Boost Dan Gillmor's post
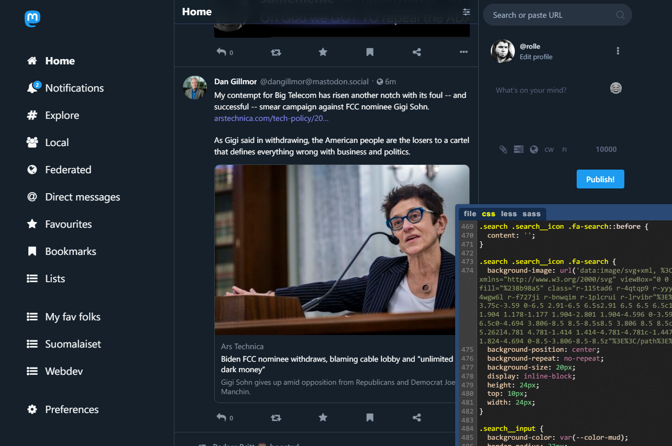The image size is (672, 446). point(276,418)
